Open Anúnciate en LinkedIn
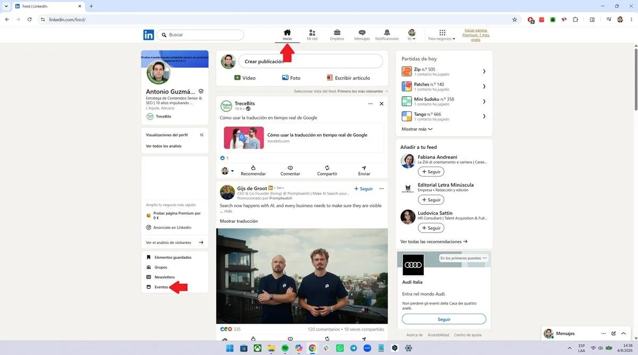Viewport: 638px width, 355px height. (169, 227)
